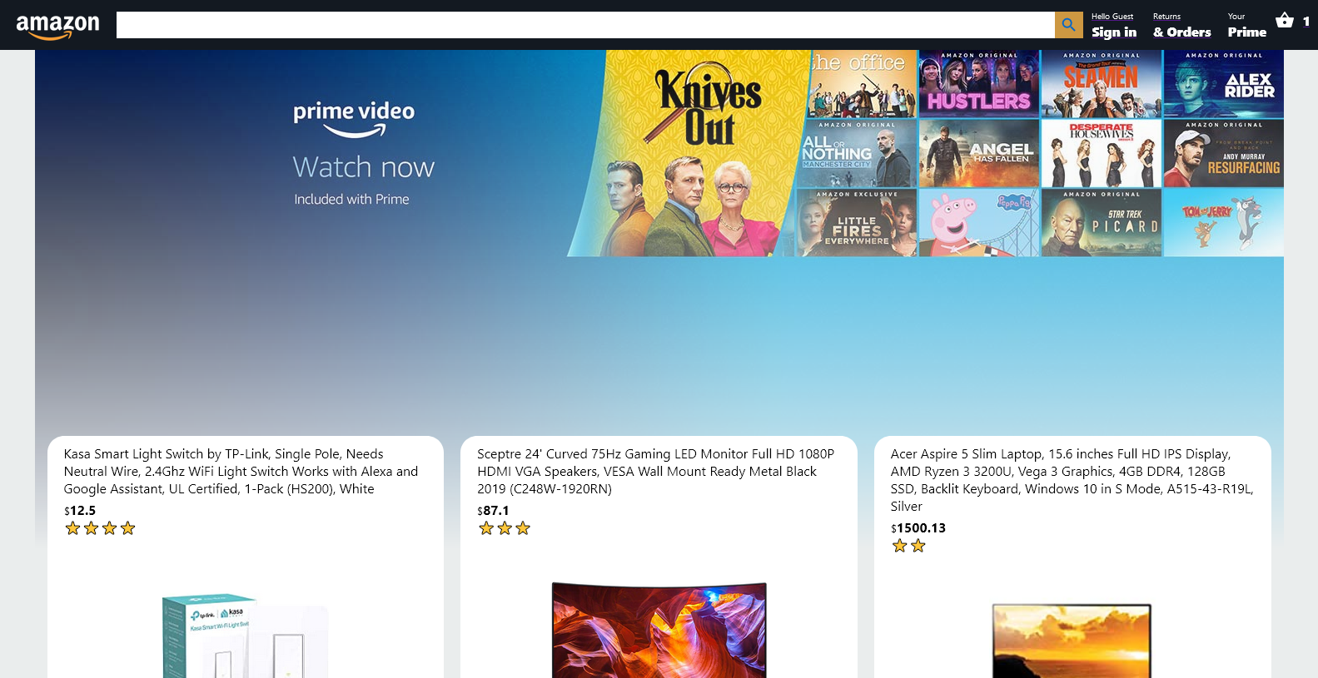Open the Peppa Pig thumbnail
This screenshot has width=1318, height=678.
point(979,223)
